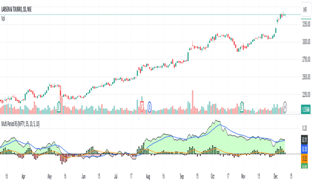312x184 pixels.
Task: Click the 1.534M volume value label
Action: tap(306, 109)
